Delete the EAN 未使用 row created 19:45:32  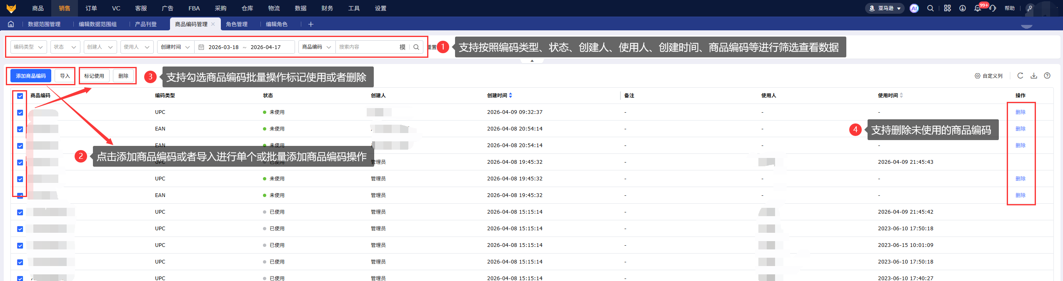[1020, 195]
